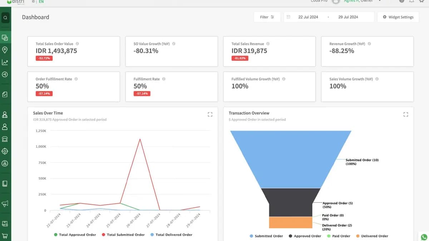The height and width of the screenshot is (241, 429).
Task: Click info icon beside Sales Volume Growth (YoY)
Action: click(377, 79)
